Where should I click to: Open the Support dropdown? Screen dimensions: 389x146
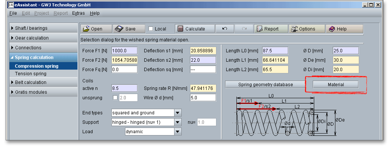click(x=178, y=122)
